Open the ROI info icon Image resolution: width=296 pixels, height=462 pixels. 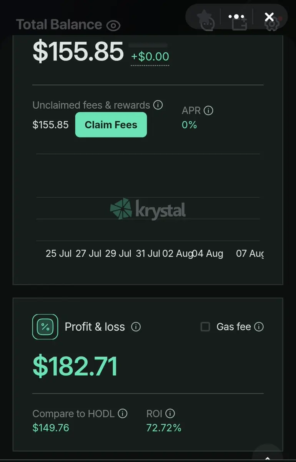pos(170,413)
